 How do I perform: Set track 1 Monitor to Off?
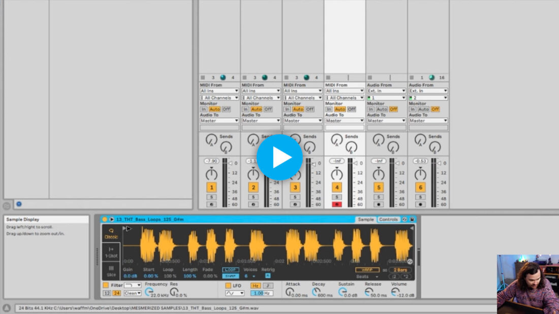tap(226, 109)
